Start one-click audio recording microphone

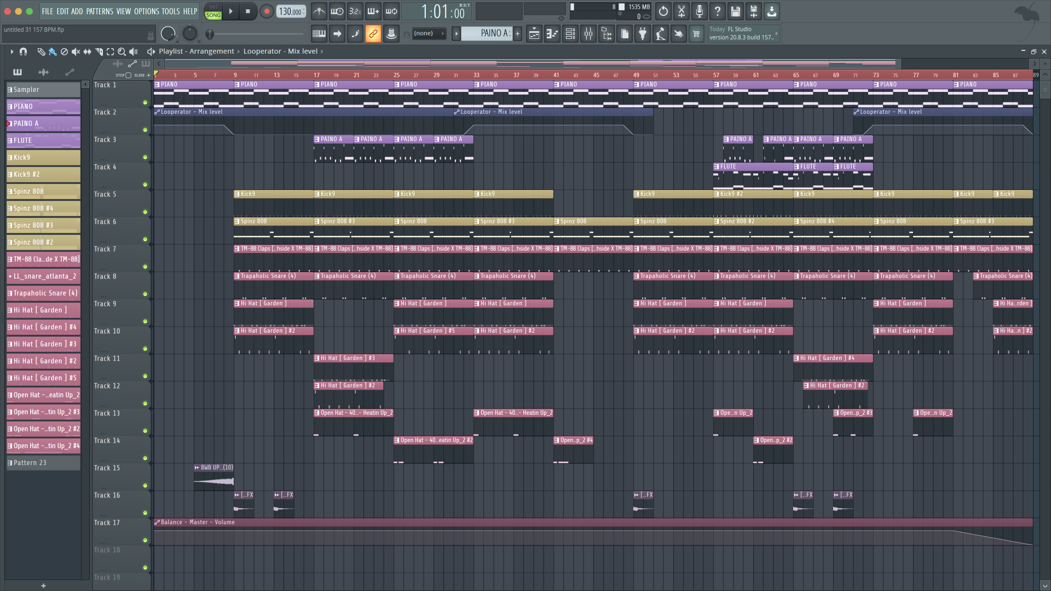click(x=699, y=11)
